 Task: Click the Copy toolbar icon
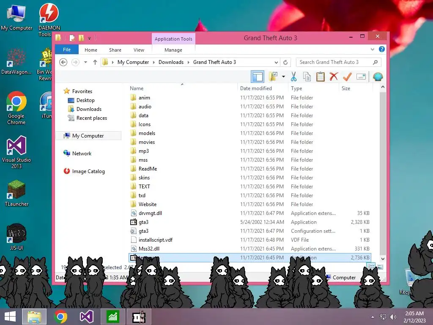point(307,77)
